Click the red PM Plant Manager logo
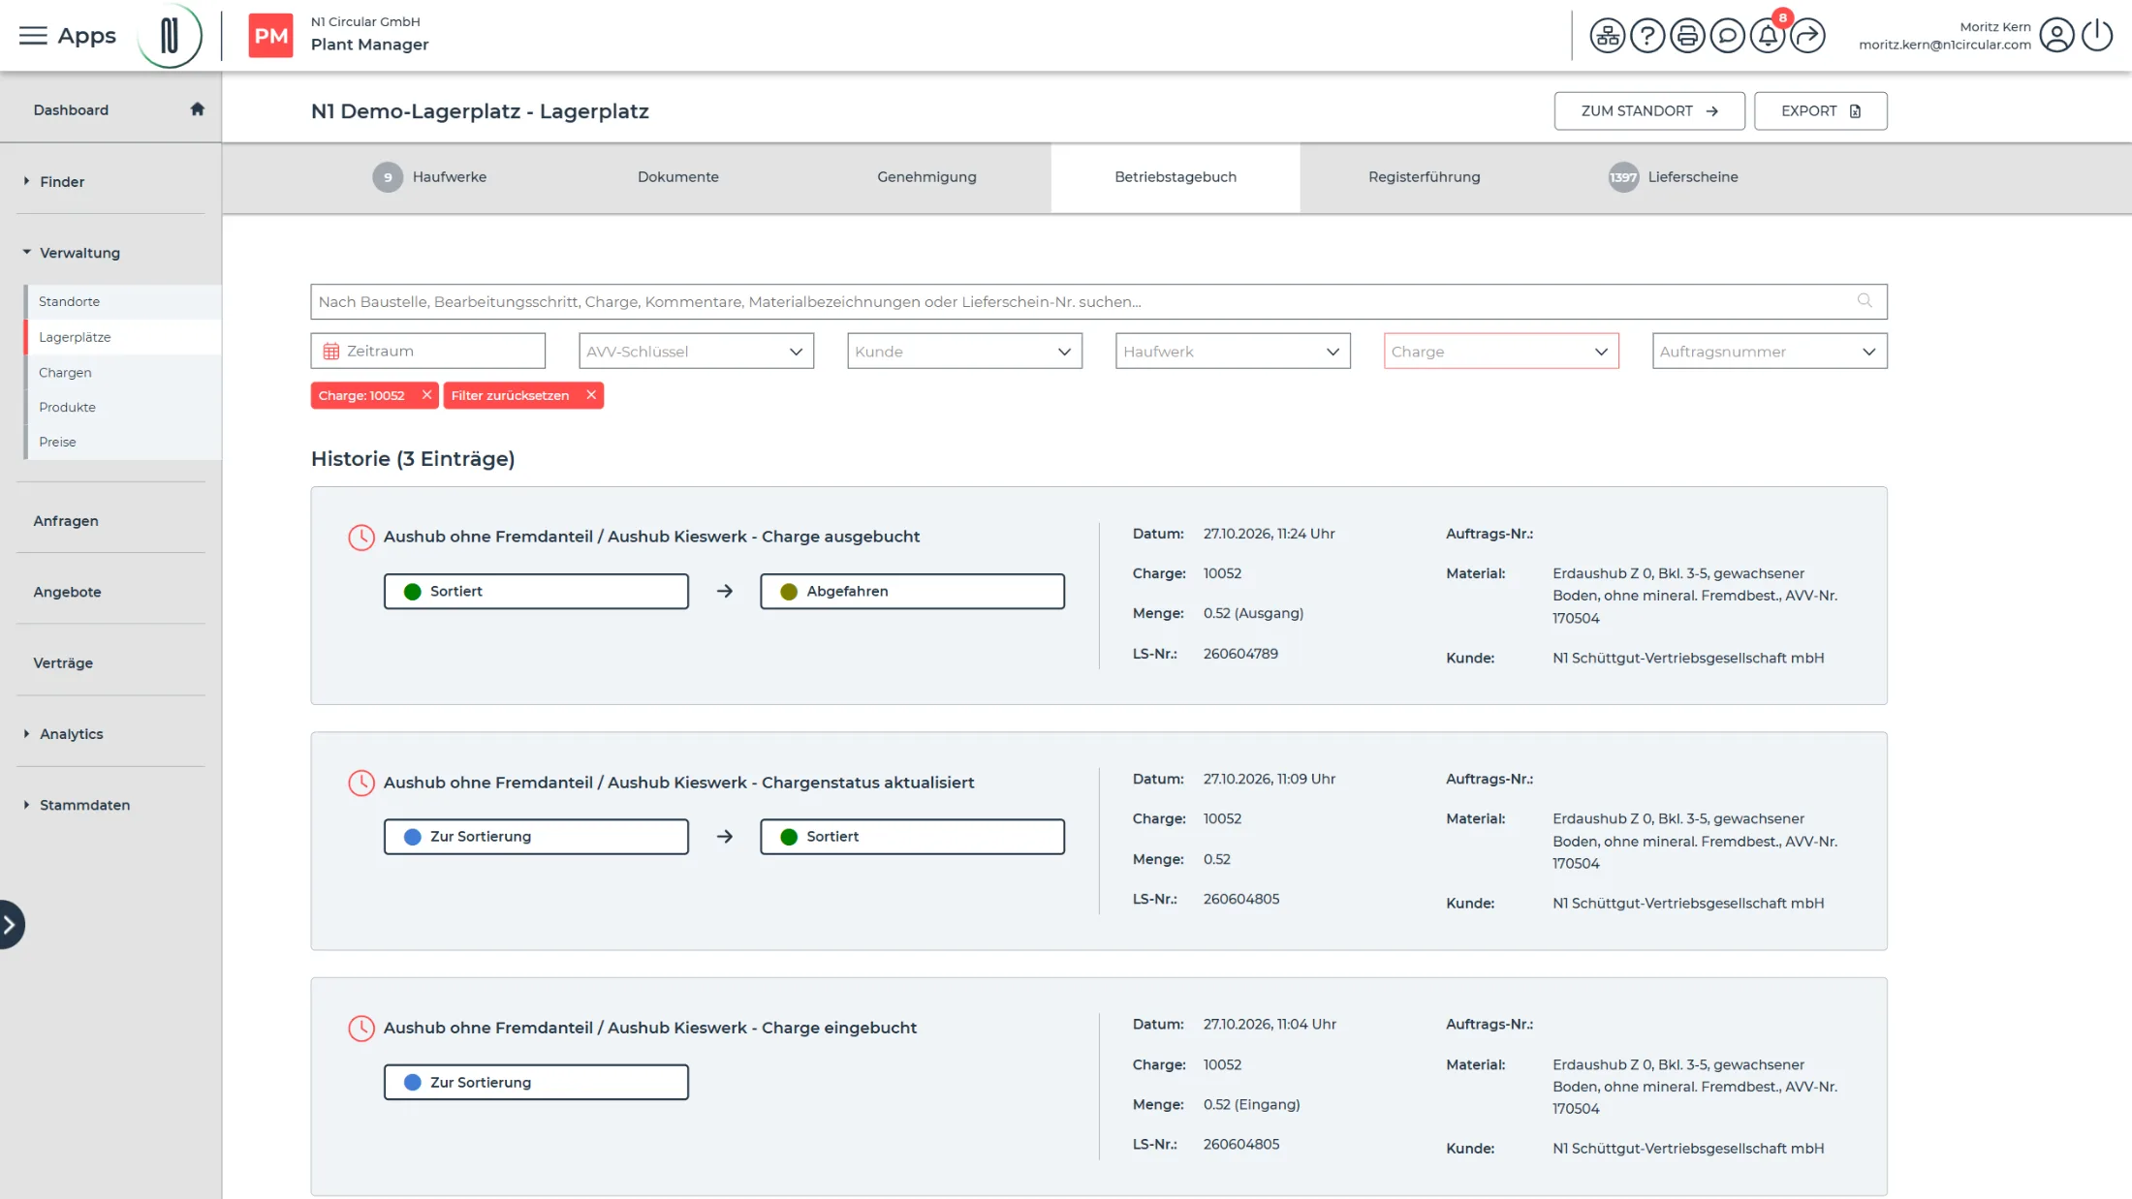Image resolution: width=2132 pixels, height=1199 pixels. (x=270, y=36)
